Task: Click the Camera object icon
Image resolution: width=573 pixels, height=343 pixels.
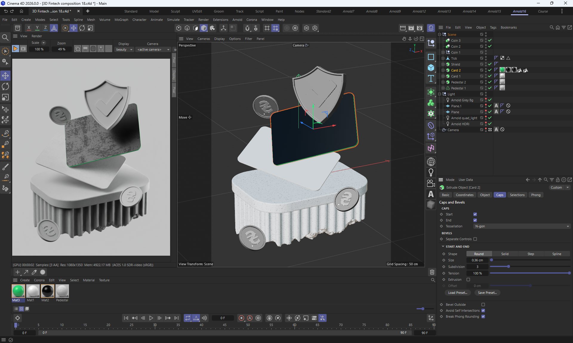Action: pyautogui.click(x=431, y=183)
